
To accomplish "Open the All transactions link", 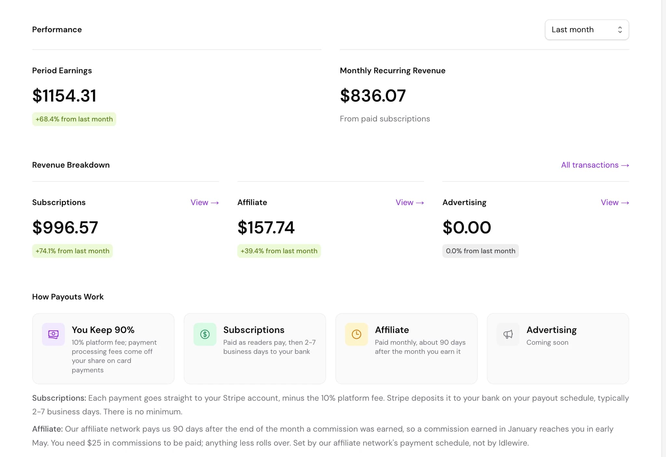I will [x=595, y=165].
